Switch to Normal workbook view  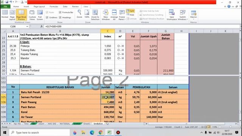point(5,14)
